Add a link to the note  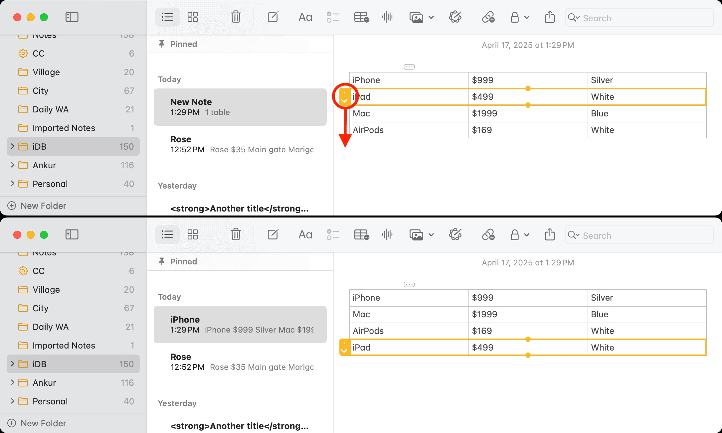488,17
